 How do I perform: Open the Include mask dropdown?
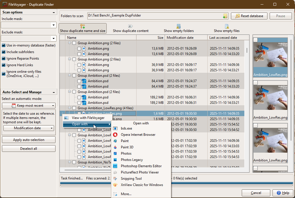53,25
